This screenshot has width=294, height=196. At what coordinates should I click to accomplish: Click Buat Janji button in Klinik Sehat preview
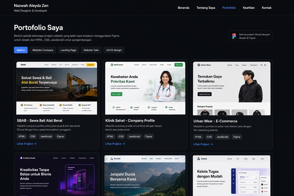(x=179, y=65)
